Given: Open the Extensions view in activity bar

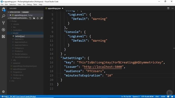Looking at the screenshot, I should [4, 36].
